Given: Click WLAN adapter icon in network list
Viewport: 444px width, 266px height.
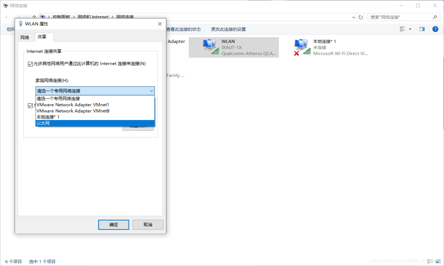Looking at the screenshot, I should tap(211, 47).
